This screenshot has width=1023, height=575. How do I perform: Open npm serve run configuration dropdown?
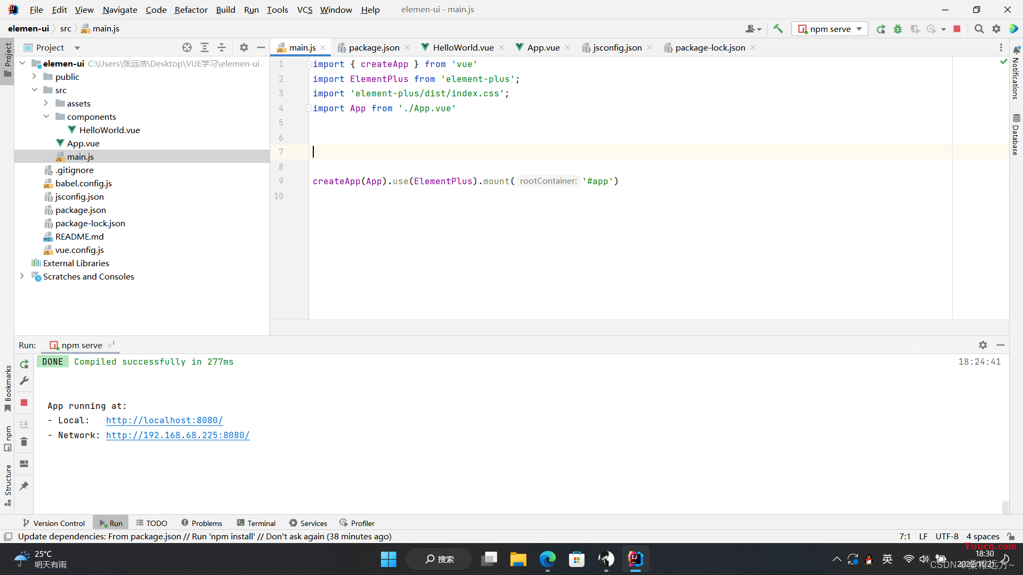coord(830,29)
